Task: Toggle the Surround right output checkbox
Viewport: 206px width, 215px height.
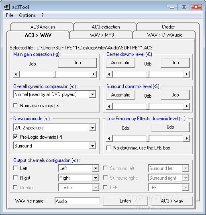Action: click(x=105, y=178)
